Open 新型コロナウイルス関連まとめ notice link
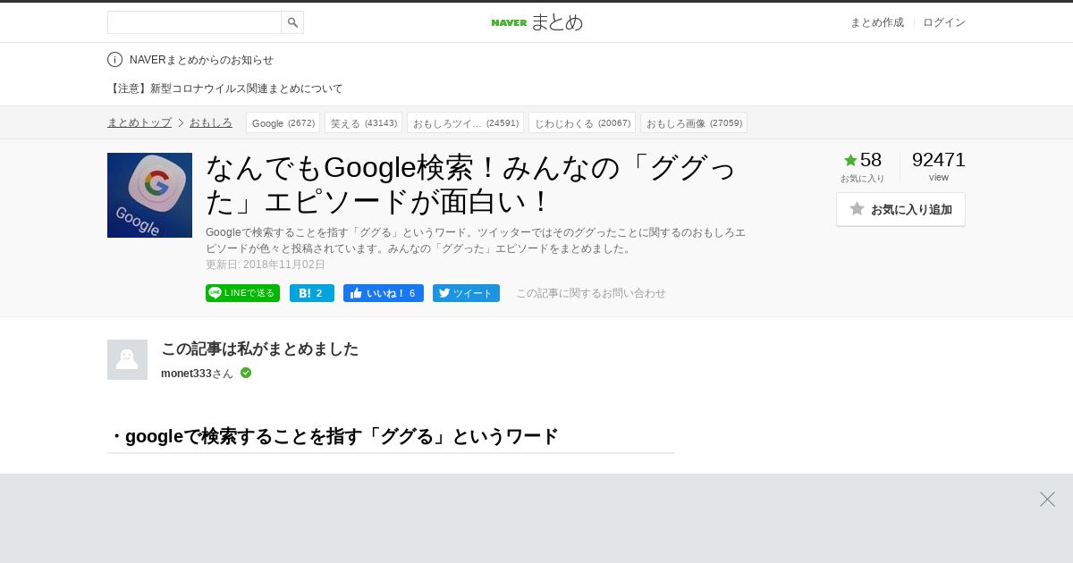Image resolution: width=1073 pixels, height=563 pixels. tap(225, 88)
